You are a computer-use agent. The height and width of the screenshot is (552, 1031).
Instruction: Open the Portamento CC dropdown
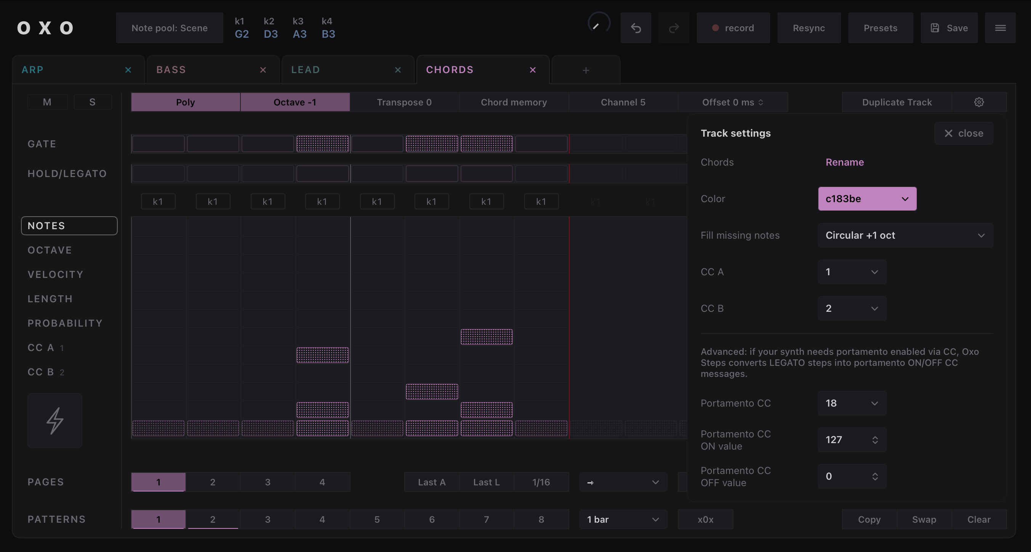(852, 403)
